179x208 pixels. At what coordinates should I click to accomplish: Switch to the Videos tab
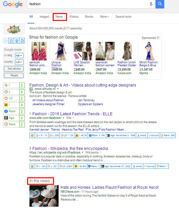click(x=74, y=17)
